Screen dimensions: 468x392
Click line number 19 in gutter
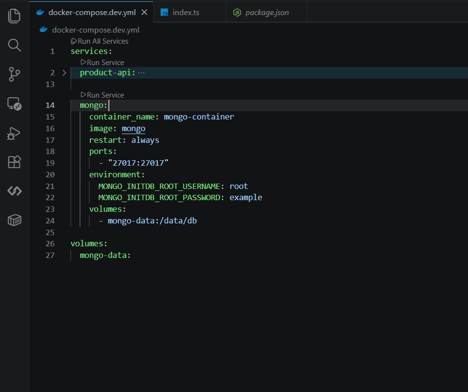[x=50, y=163]
